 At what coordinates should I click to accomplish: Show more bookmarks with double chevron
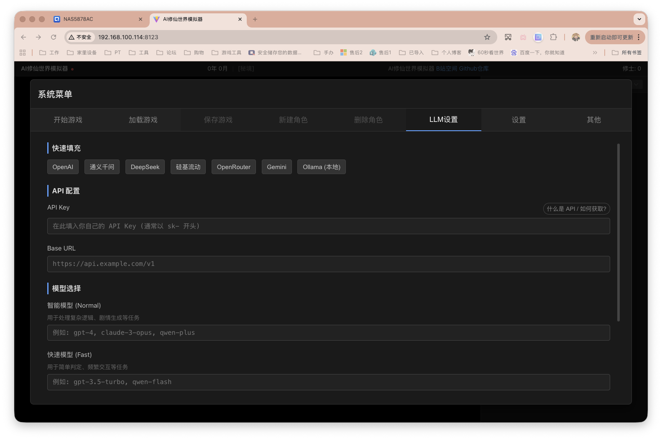pos(595,53)
